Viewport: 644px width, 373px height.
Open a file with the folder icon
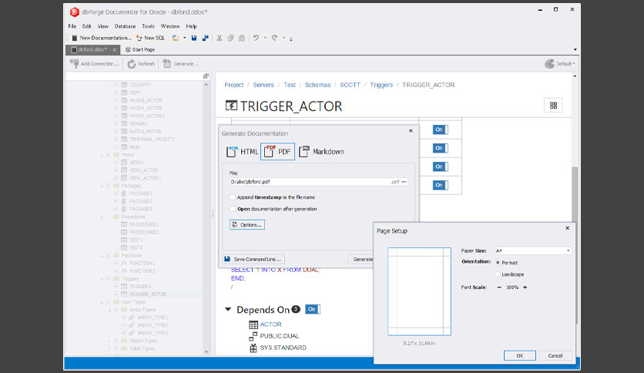(x=176, y=38)
